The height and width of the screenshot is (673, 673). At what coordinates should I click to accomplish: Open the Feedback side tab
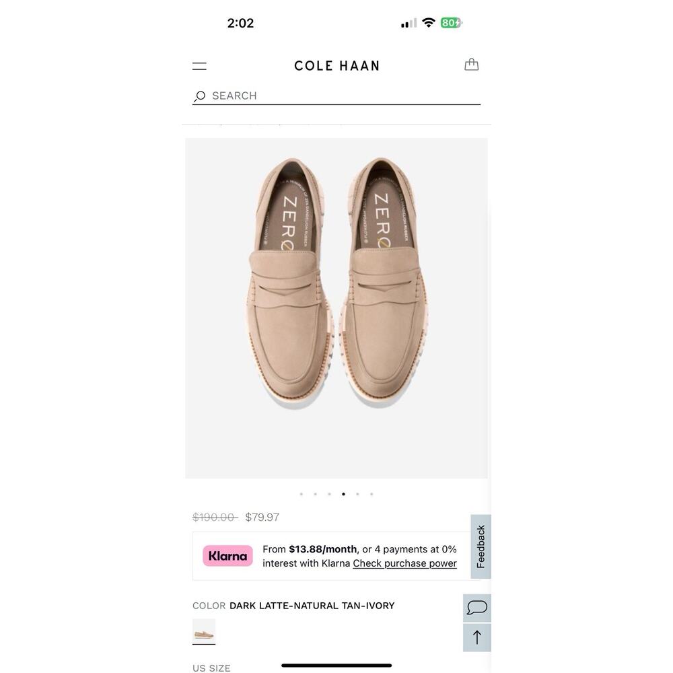(480, 546)
